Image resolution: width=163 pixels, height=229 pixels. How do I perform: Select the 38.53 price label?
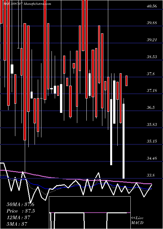coord(152,57)
